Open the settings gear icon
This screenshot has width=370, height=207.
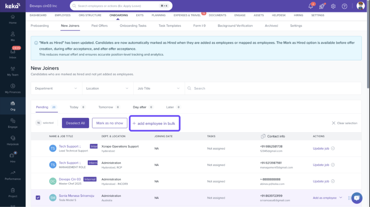[x=333, y=7]
